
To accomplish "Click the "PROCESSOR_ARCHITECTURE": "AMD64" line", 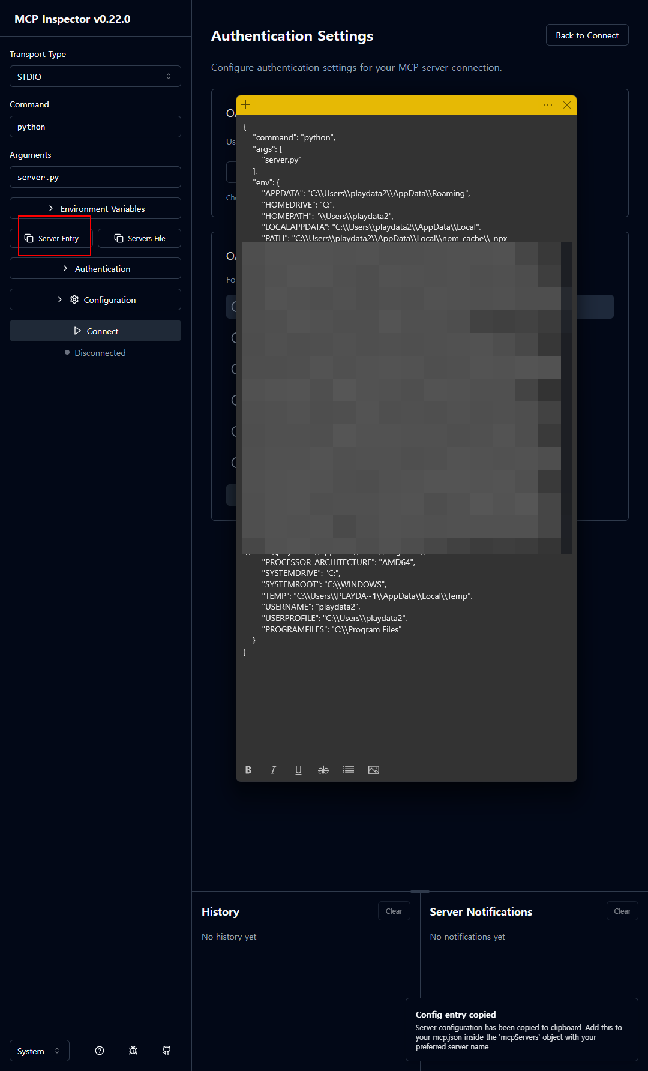I will [338, 562].
